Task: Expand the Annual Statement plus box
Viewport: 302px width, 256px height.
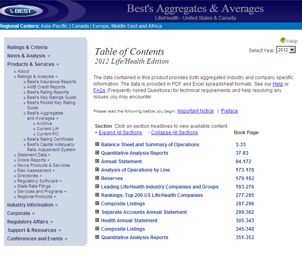Action: pos(97,161)
